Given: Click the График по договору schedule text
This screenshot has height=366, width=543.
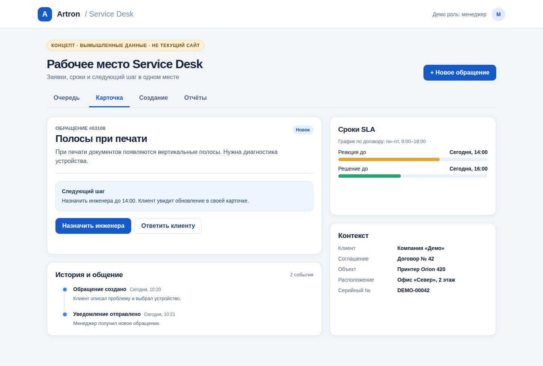Looking at the screenshot, I should (x=382, y=142).
